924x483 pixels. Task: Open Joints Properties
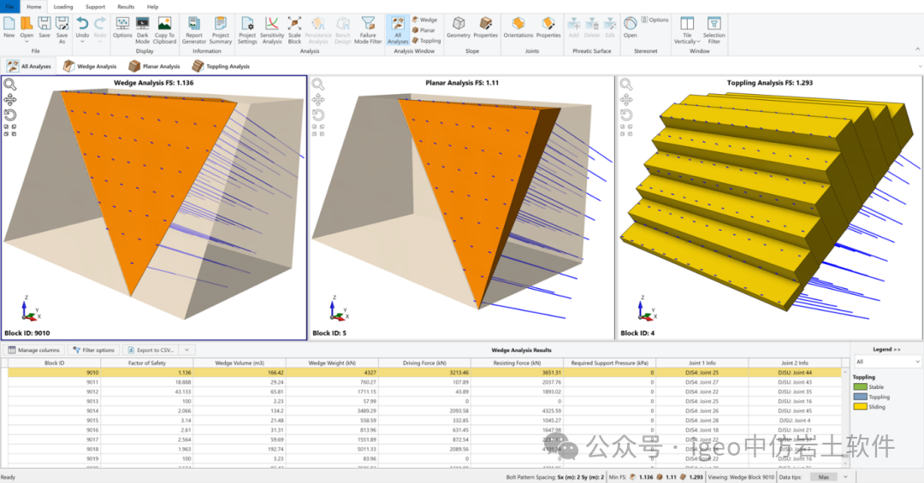tap(548, 28)
